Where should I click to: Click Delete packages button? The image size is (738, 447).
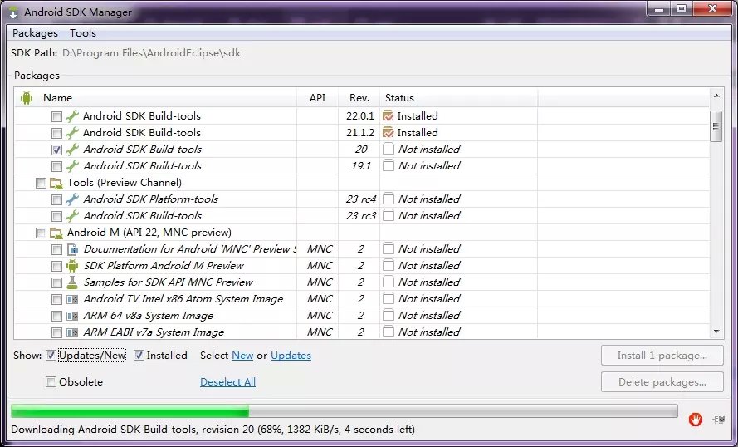(662, 382)
